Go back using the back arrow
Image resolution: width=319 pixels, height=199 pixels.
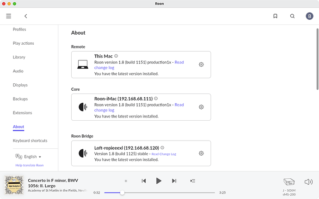(26, 16)
